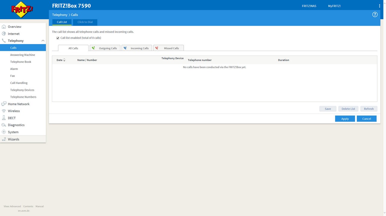Open the en.avm.de link
Viewport: 386px width, 216px height.
[x=24, y=211]
